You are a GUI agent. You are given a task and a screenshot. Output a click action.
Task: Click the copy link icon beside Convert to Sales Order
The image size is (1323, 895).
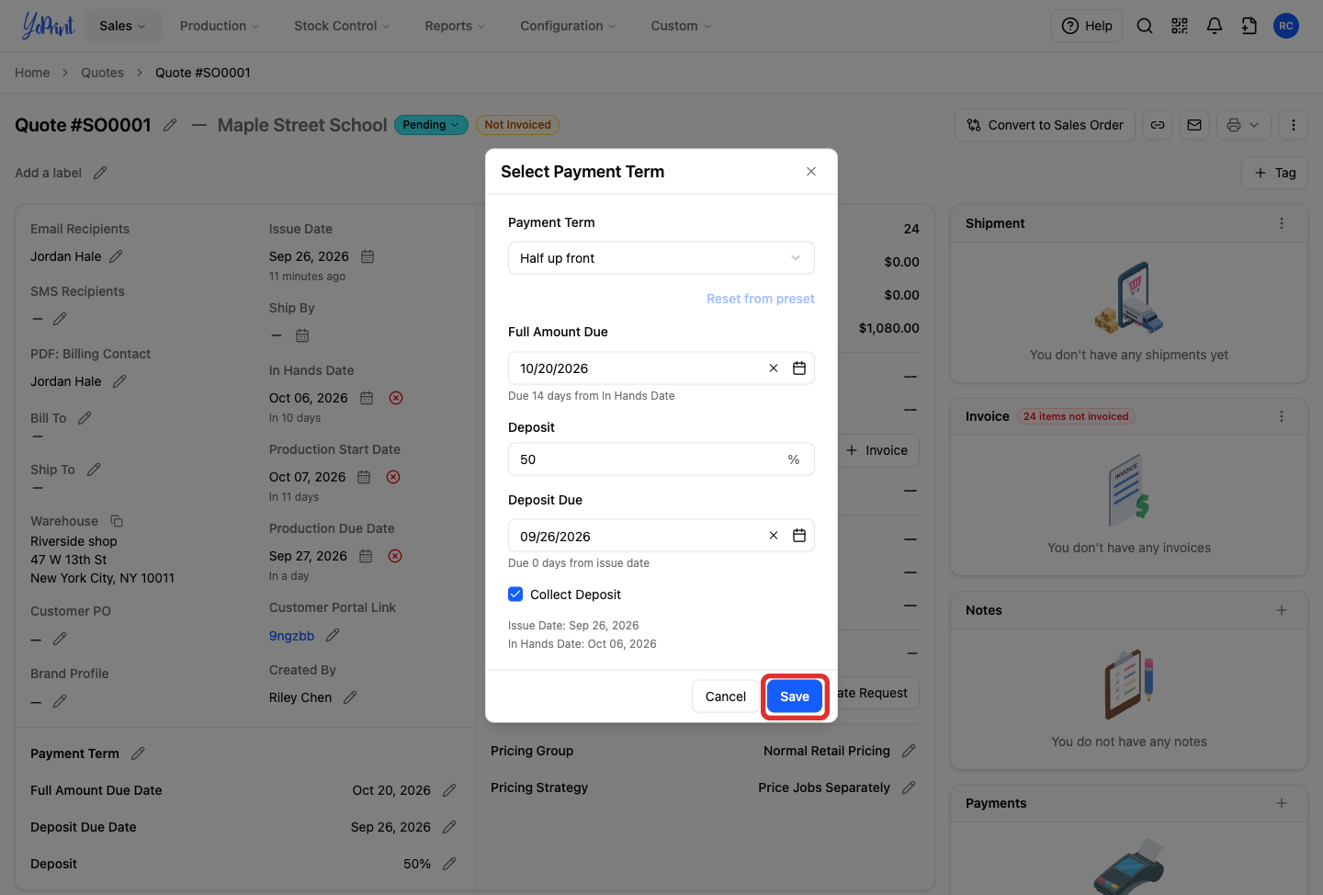1158,125
